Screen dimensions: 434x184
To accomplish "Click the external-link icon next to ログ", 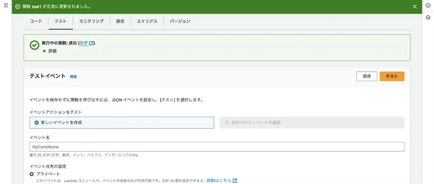I will point(91,43).
